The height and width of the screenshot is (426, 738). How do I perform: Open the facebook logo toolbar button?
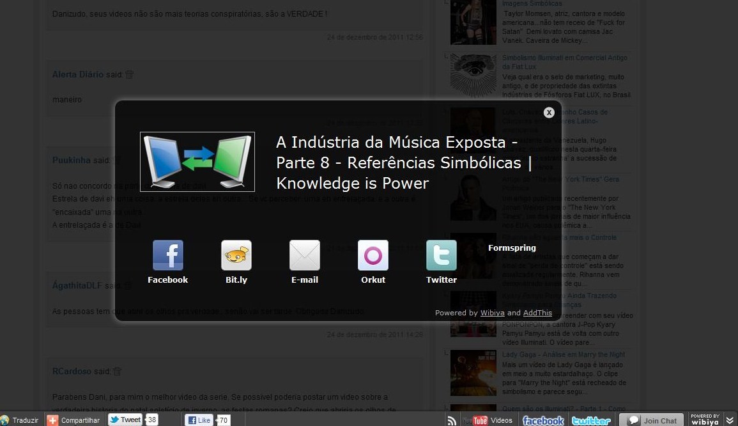pyautogui.click(x=543, y=420)
